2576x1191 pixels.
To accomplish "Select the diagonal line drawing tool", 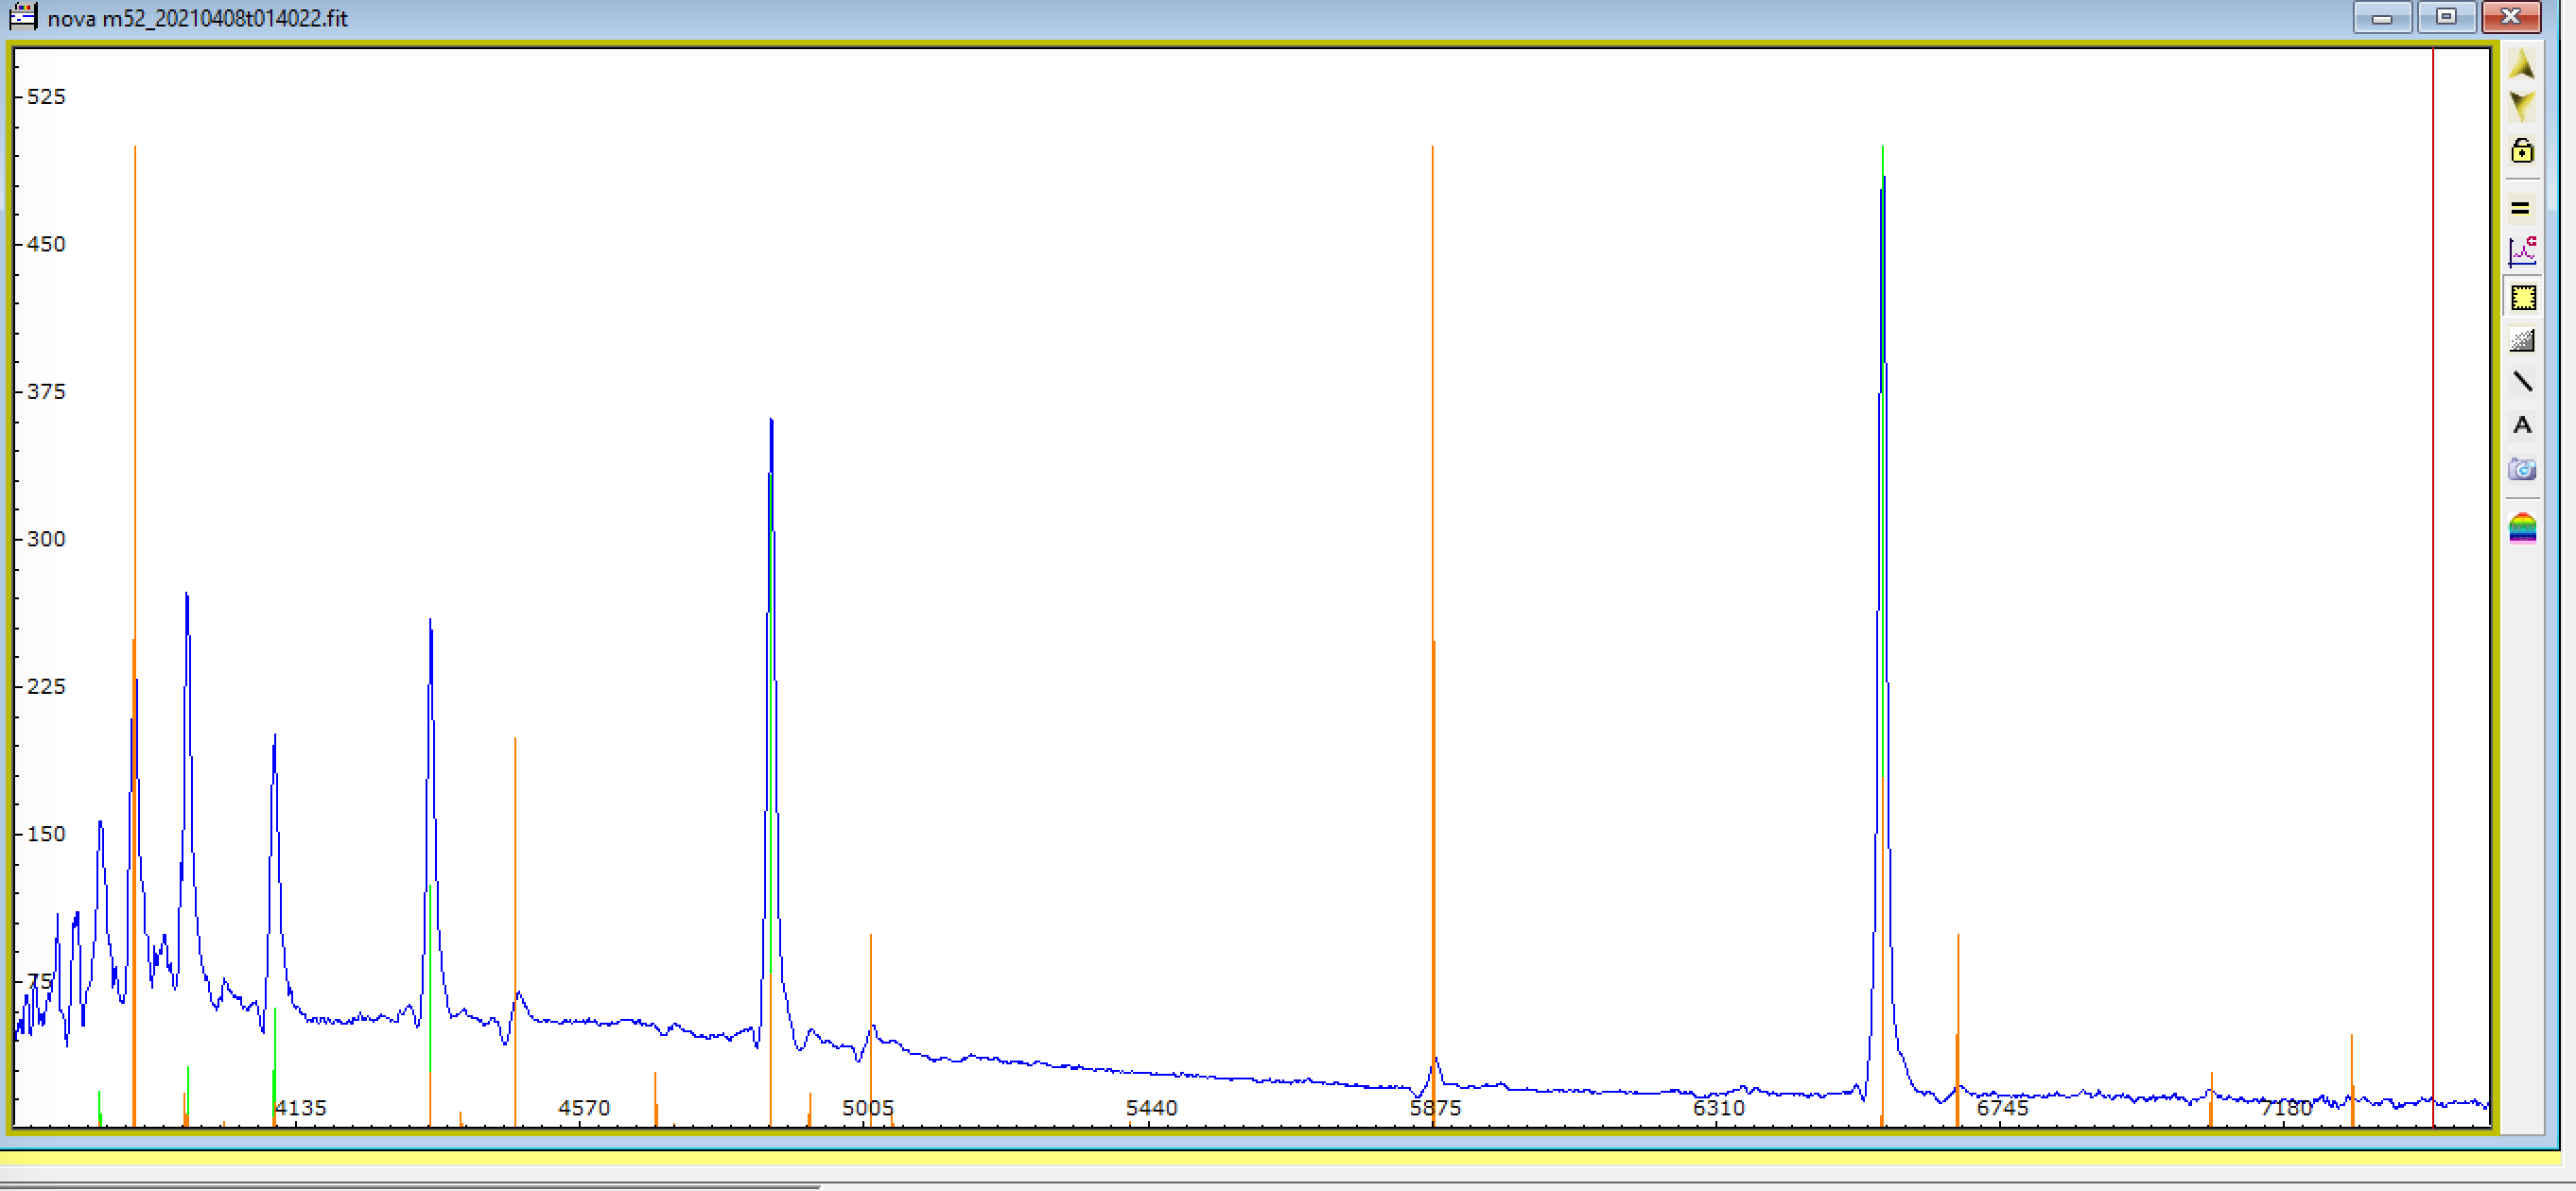I will (x=2522, y=382).
